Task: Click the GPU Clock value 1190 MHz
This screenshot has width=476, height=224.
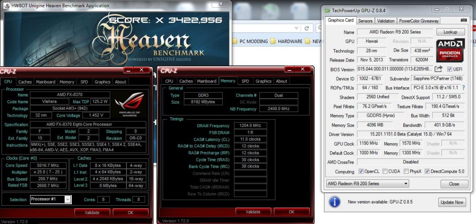Action: (369, 143)
